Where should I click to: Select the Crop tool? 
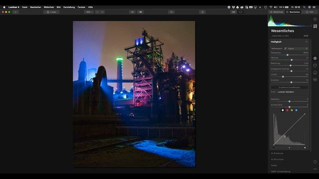pyautogui.click(x=171, y=12)
